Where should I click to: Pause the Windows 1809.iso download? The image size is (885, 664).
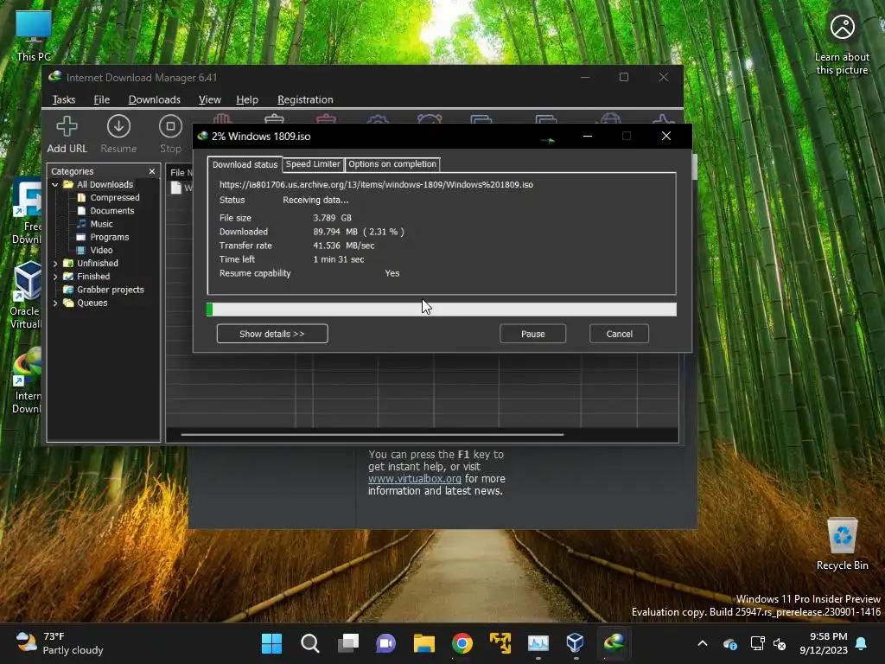point(532,334)
